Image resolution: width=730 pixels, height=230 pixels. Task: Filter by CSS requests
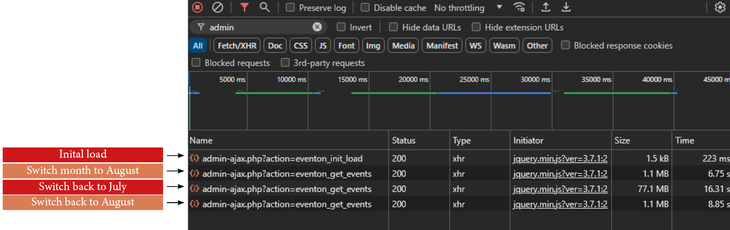click(301, 45)
